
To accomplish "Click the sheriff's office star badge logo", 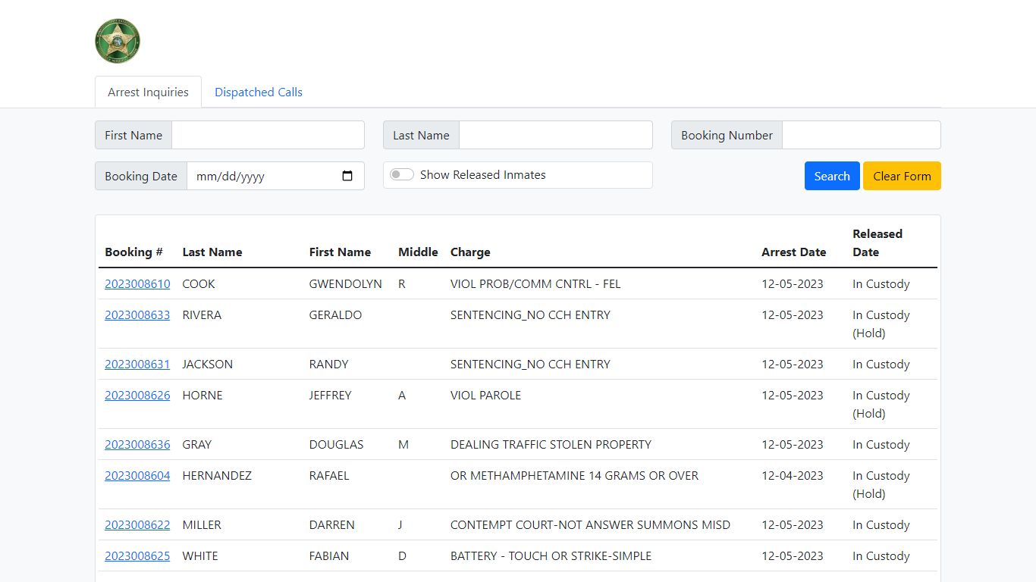I will click(118, 41).
